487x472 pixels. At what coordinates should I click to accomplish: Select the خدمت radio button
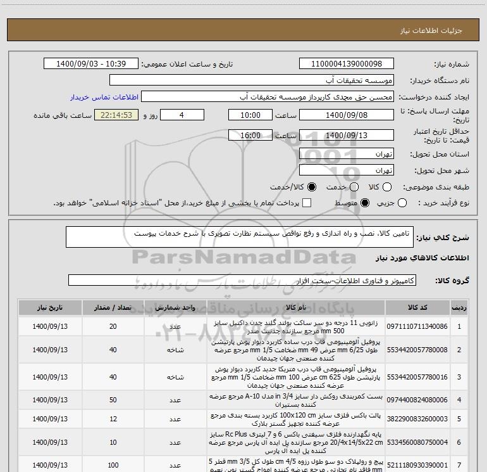[354, 187]
